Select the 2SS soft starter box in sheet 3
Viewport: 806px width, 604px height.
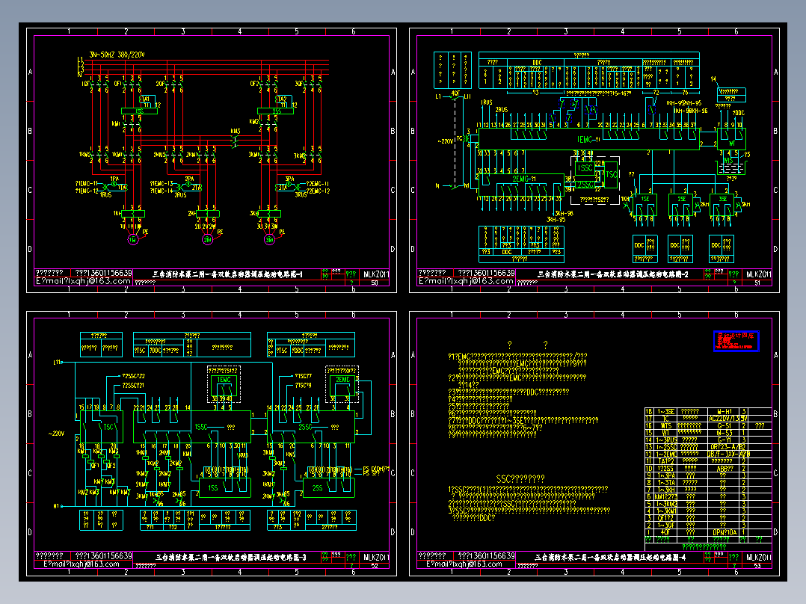click(329, 488)
